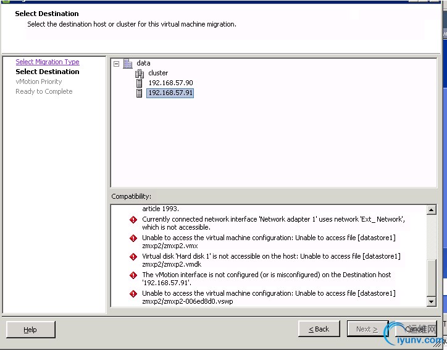
Task: Click the Select Destination wizard step
Action: 48,72
